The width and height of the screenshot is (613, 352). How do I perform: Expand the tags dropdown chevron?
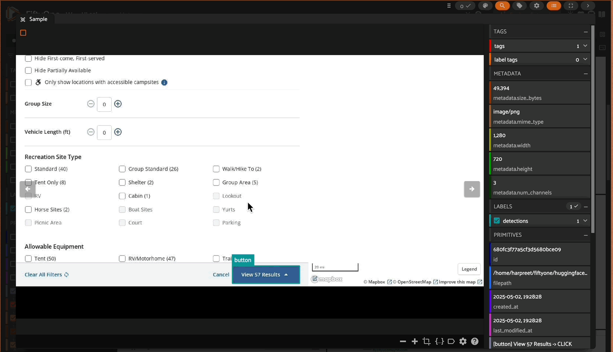pyautogui.click(x=585, y=46)
